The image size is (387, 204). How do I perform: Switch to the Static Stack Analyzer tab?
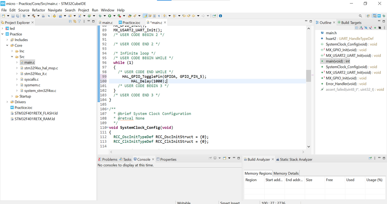click(x=294, y=159)
